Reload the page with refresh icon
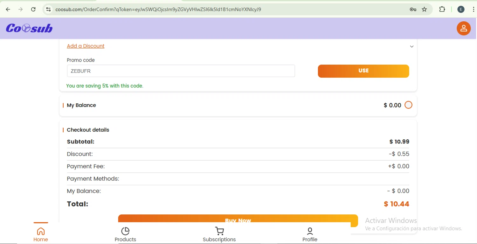477x244 pixels. [x=33, y=9]
